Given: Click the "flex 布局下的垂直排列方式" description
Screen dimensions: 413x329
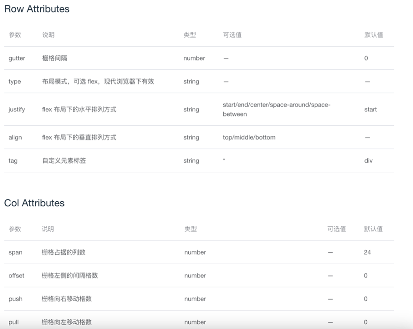Looking at the screenshot, I should (79, 137).
